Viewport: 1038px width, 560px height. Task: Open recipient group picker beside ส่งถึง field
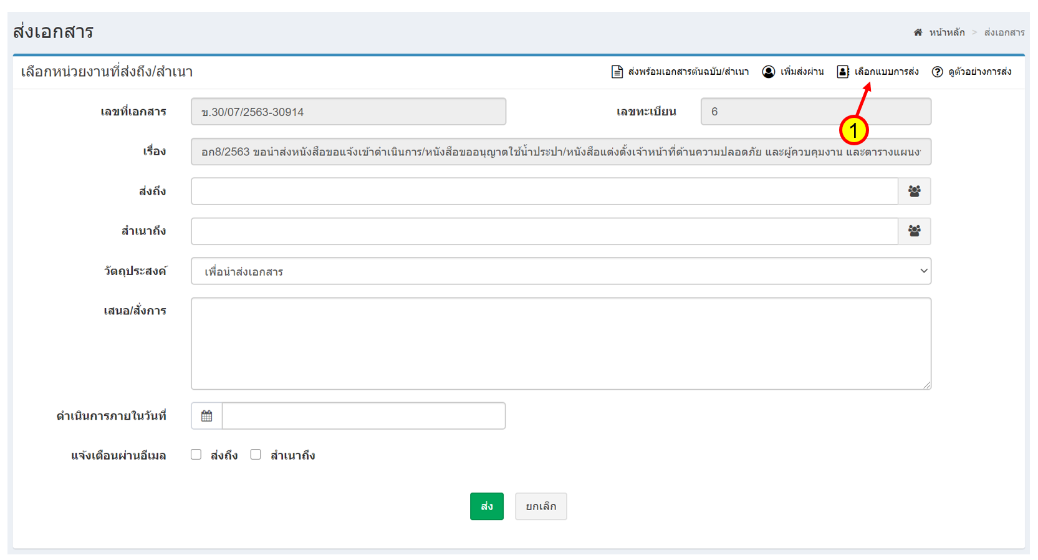pos(914,191)
